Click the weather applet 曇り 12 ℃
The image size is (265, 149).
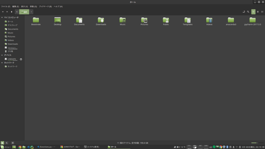click(x=180, y=147)
